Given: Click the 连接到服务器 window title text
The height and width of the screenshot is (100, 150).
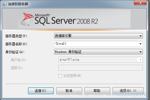Looking at the screenshot, I should [18, 4].
